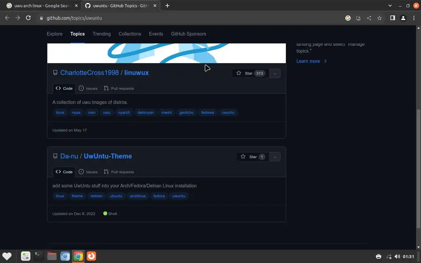The width and height of the screenshot is (421, 263).
Task: Open CharlotteCross1998 user link
Action: [x=89, y=73]
